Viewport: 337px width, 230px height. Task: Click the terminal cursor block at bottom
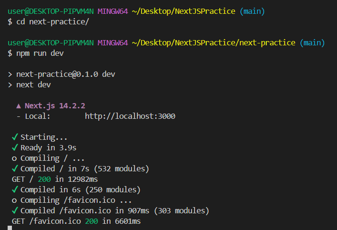10,228
